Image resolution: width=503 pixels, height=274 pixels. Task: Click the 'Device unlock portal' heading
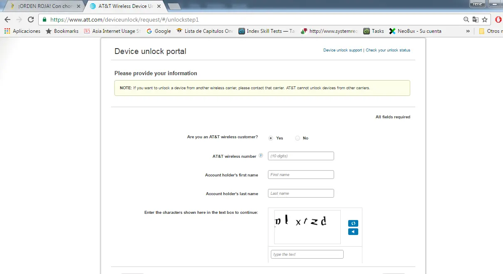tap(150, 51)
